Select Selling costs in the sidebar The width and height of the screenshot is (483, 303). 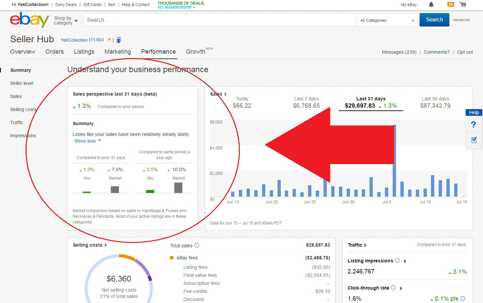23,109
